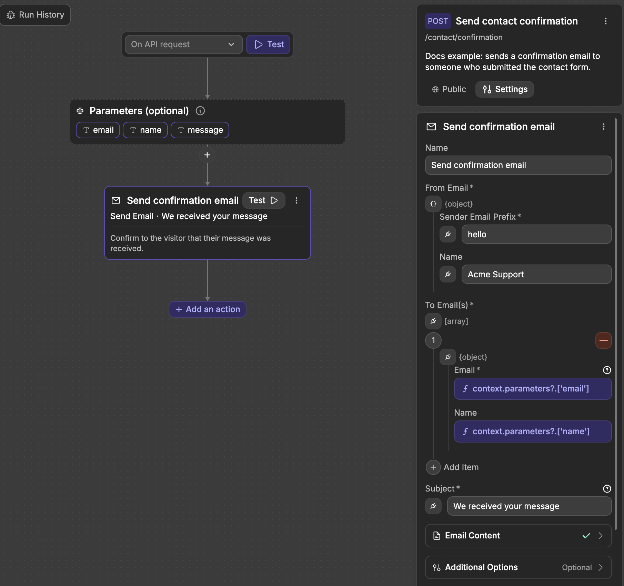This screenshot has width=624, height=586.
Task: Select the email parameter chip
Action: 98,130
